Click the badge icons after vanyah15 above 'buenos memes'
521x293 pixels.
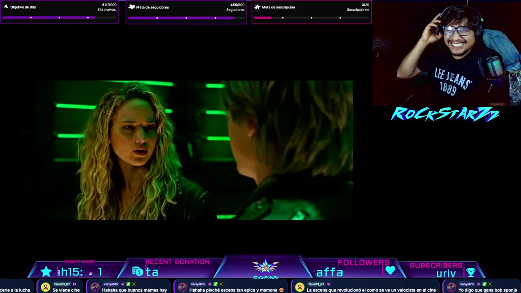pos(129,284)
